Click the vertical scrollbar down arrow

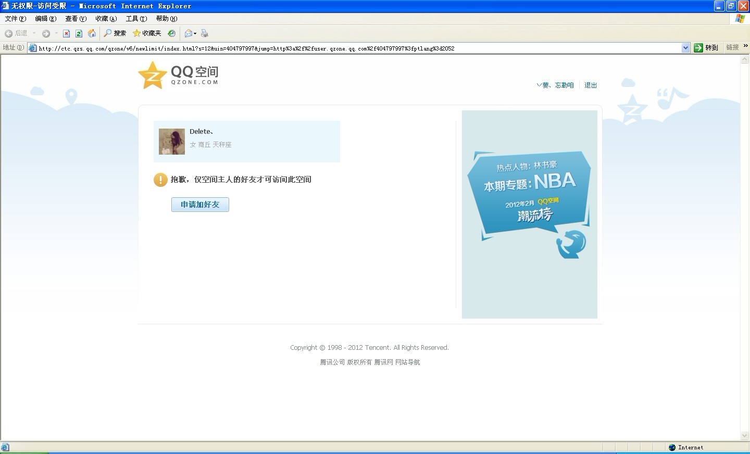click(x=745, y=436)
